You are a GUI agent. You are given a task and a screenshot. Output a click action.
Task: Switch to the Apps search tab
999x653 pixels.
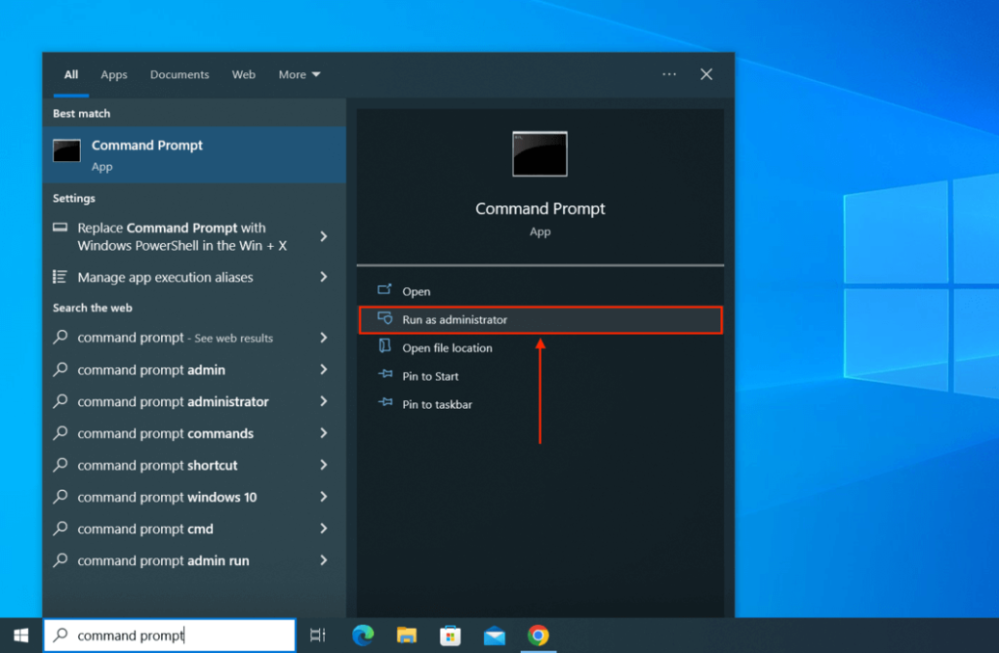tap(114, 74)
